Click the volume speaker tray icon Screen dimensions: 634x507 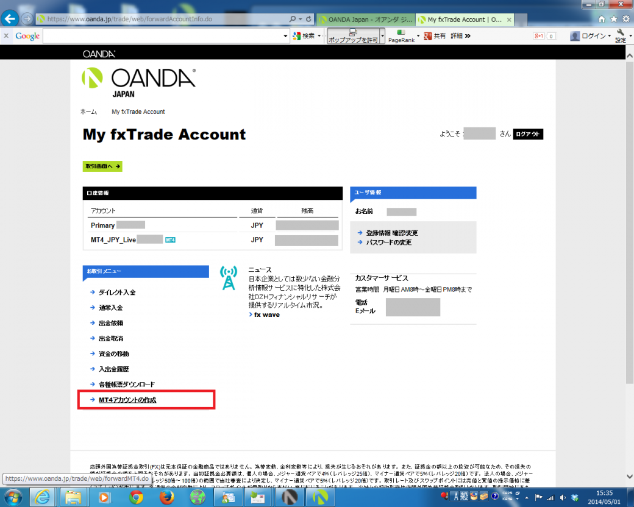click(x=563, y=498)
